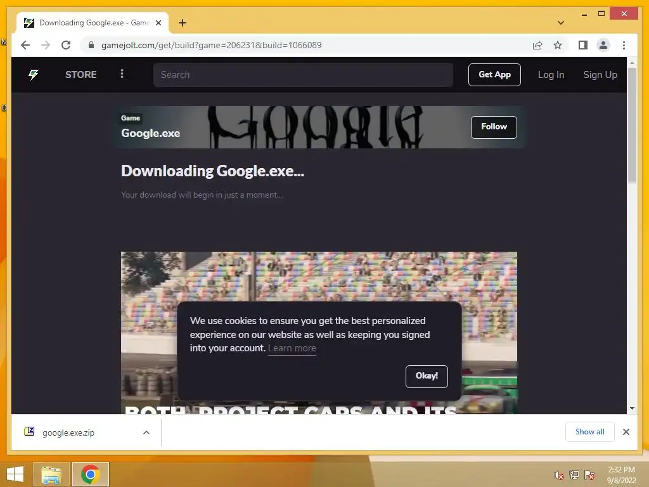This screenshot has width=649, height=487.
Task: Click the page scrollbar up arrow
Action: click(632, 63)
